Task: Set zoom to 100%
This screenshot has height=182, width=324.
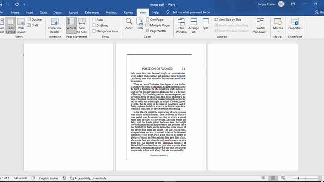Action: tap(140, 24)
